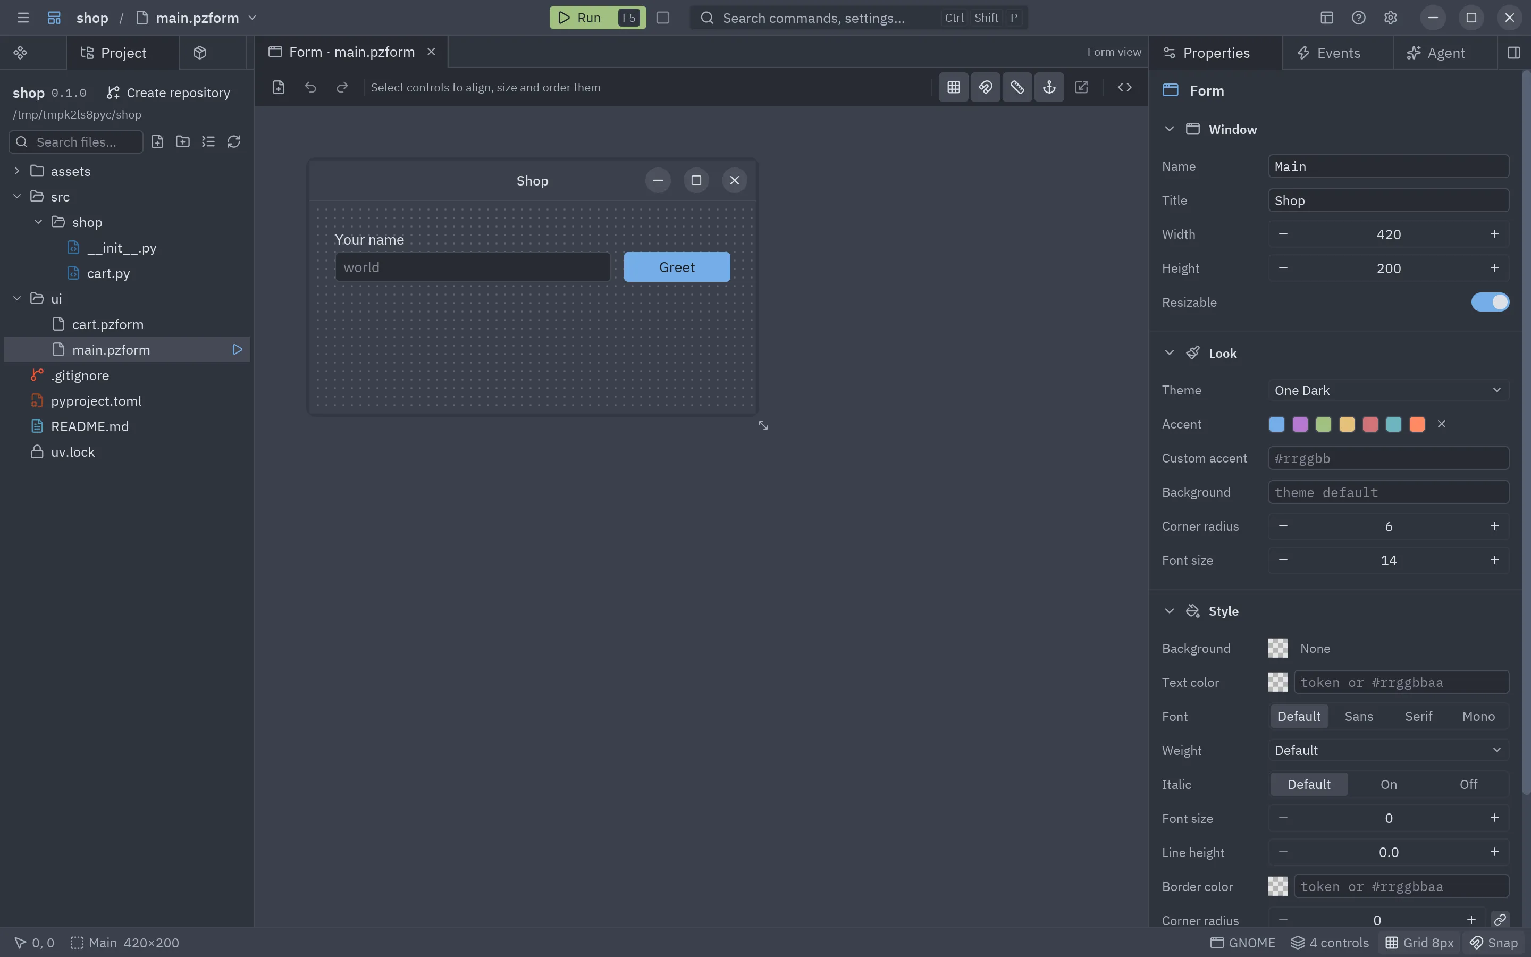The width and height of the screenshot is (1531, 957).
Task: Toggle the Resizable switch
Action: [1490, 302]
